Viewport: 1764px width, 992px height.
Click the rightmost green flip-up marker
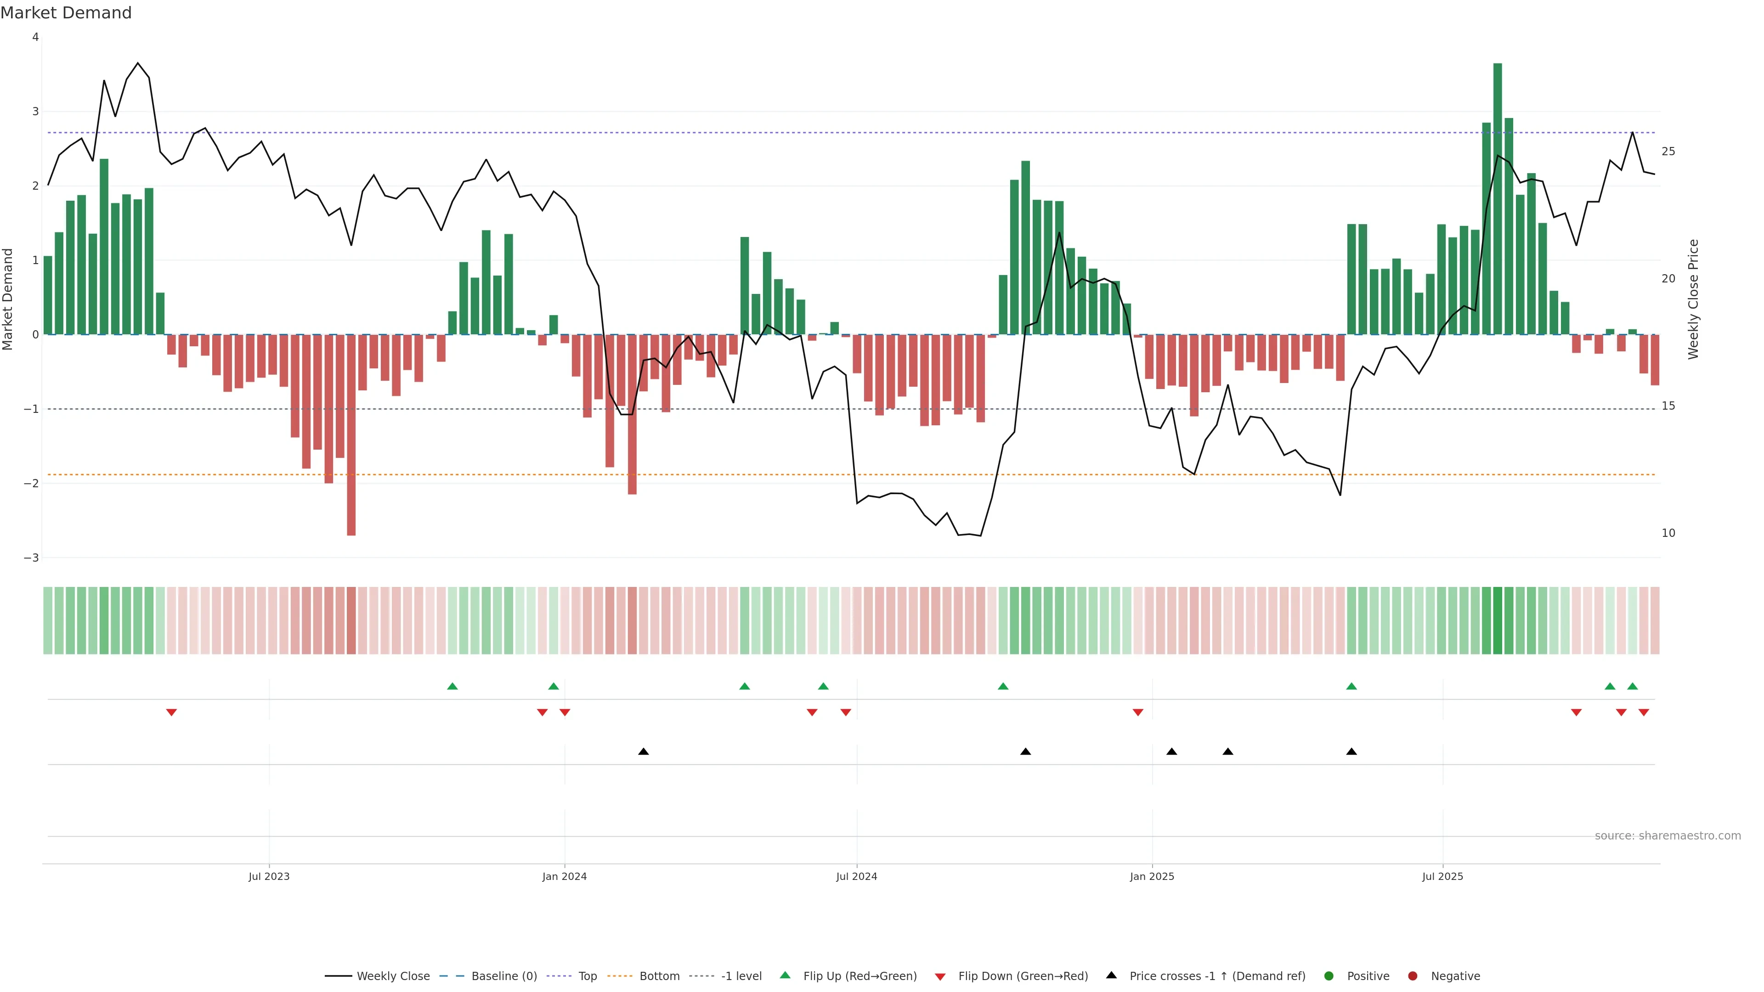coord(1633,687)
